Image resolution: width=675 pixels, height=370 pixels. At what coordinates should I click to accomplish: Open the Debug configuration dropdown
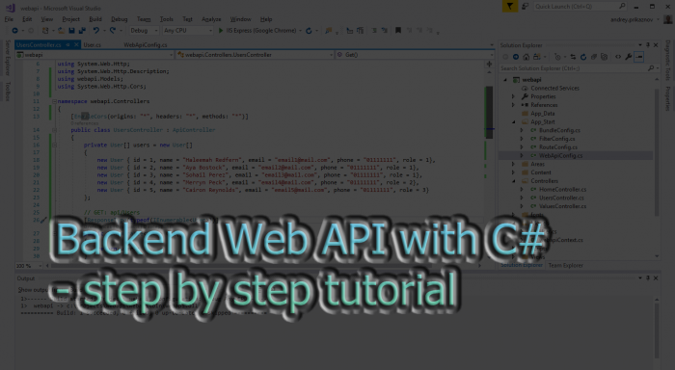tap(145, 31)
